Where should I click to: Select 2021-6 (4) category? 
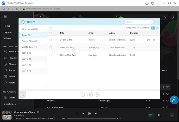(33, 71)
